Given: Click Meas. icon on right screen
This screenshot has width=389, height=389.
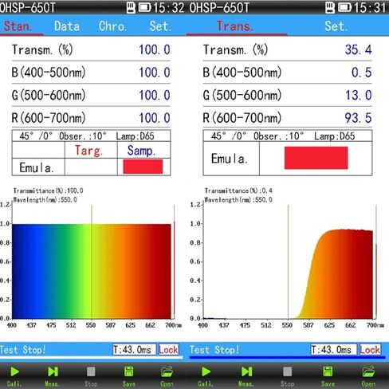Looking at the screenshot, I should (x=246, y=371).
